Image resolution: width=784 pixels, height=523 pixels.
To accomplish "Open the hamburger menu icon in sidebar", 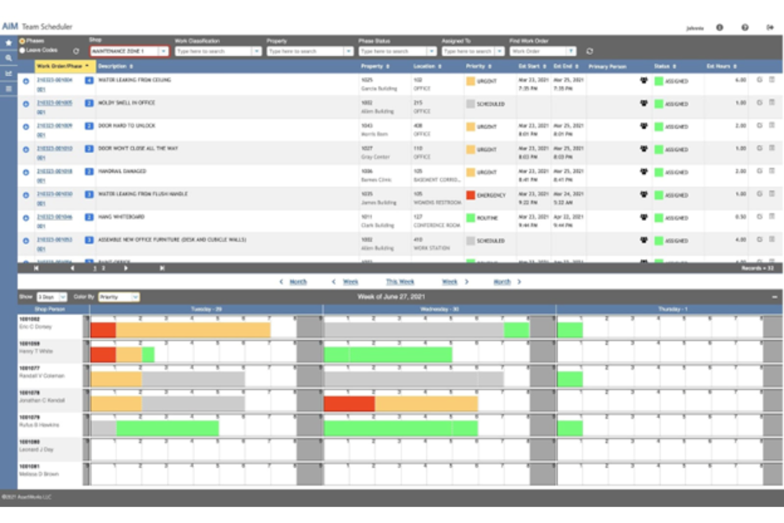I will 8,87.
